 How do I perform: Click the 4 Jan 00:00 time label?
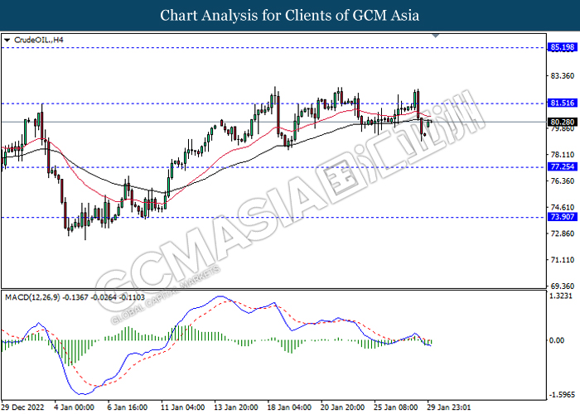74,407
